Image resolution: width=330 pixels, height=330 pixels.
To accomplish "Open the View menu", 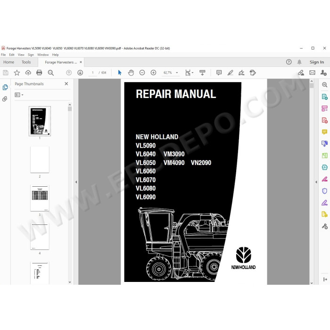I will [x=21, y=55].
